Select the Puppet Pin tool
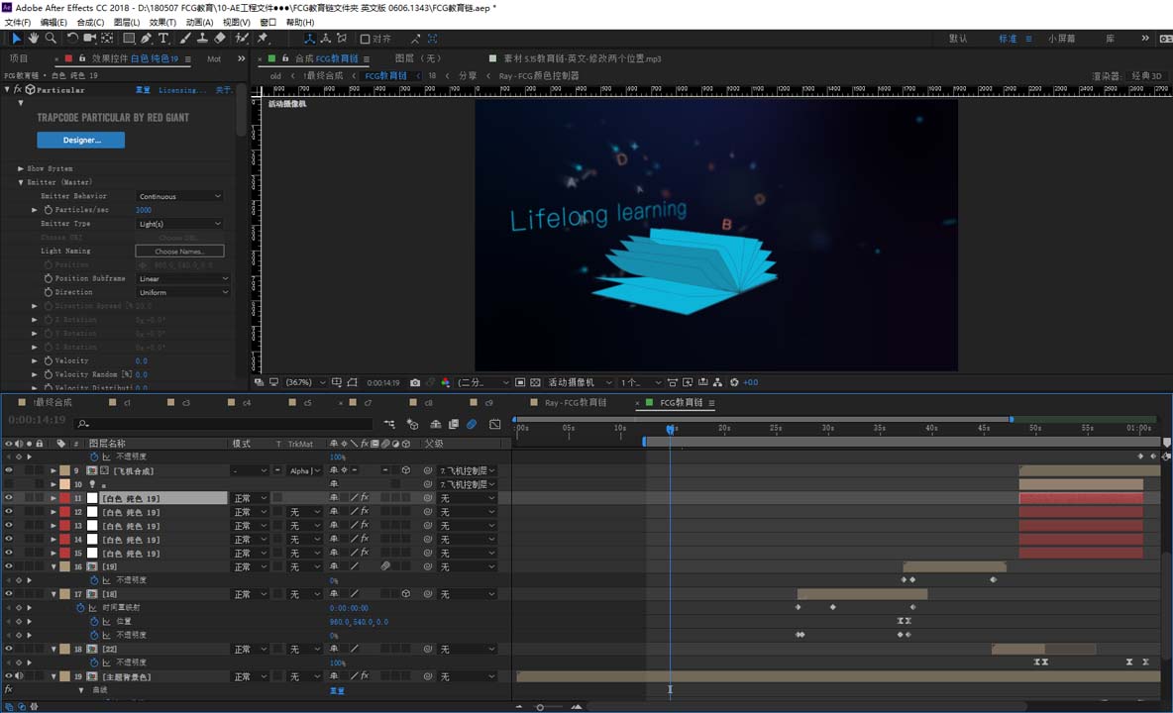Image resolution: width=1173 pixels, height=713 pixels. [263, 39]
